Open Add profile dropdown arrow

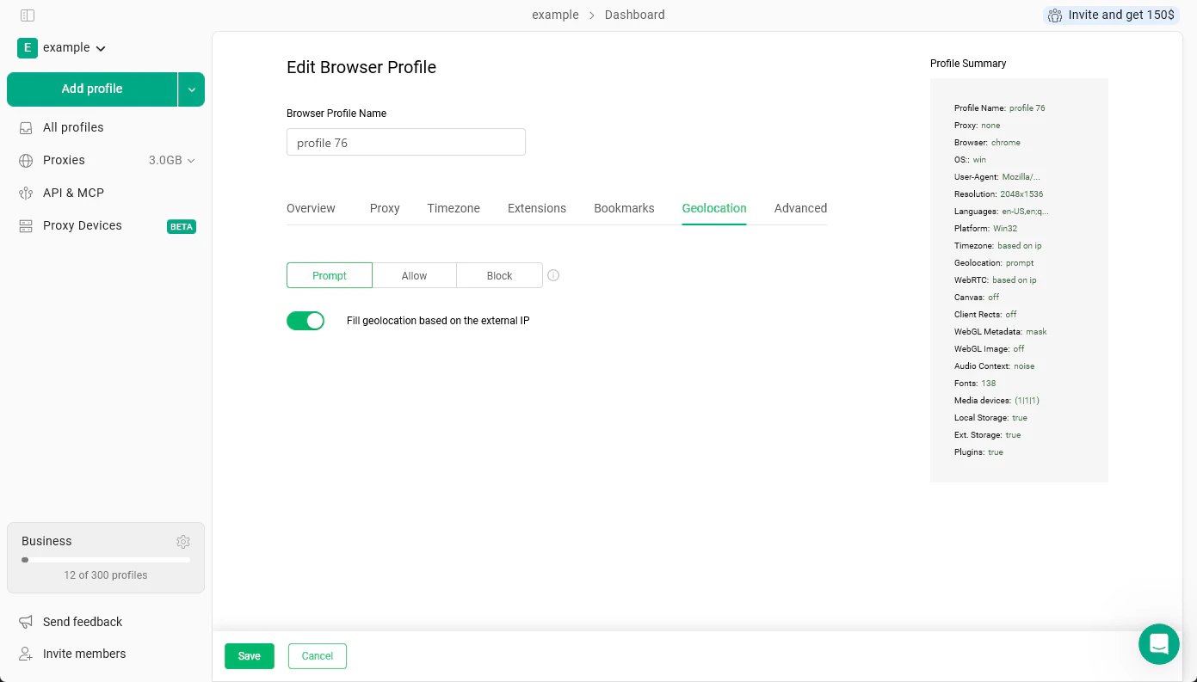192,89
